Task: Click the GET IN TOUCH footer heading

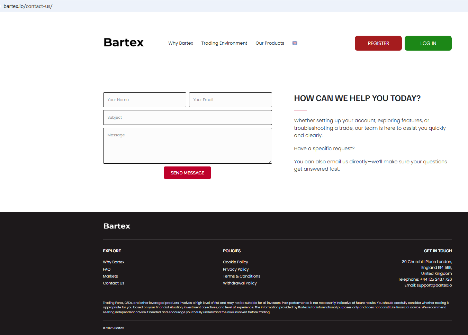Action: 438,251
